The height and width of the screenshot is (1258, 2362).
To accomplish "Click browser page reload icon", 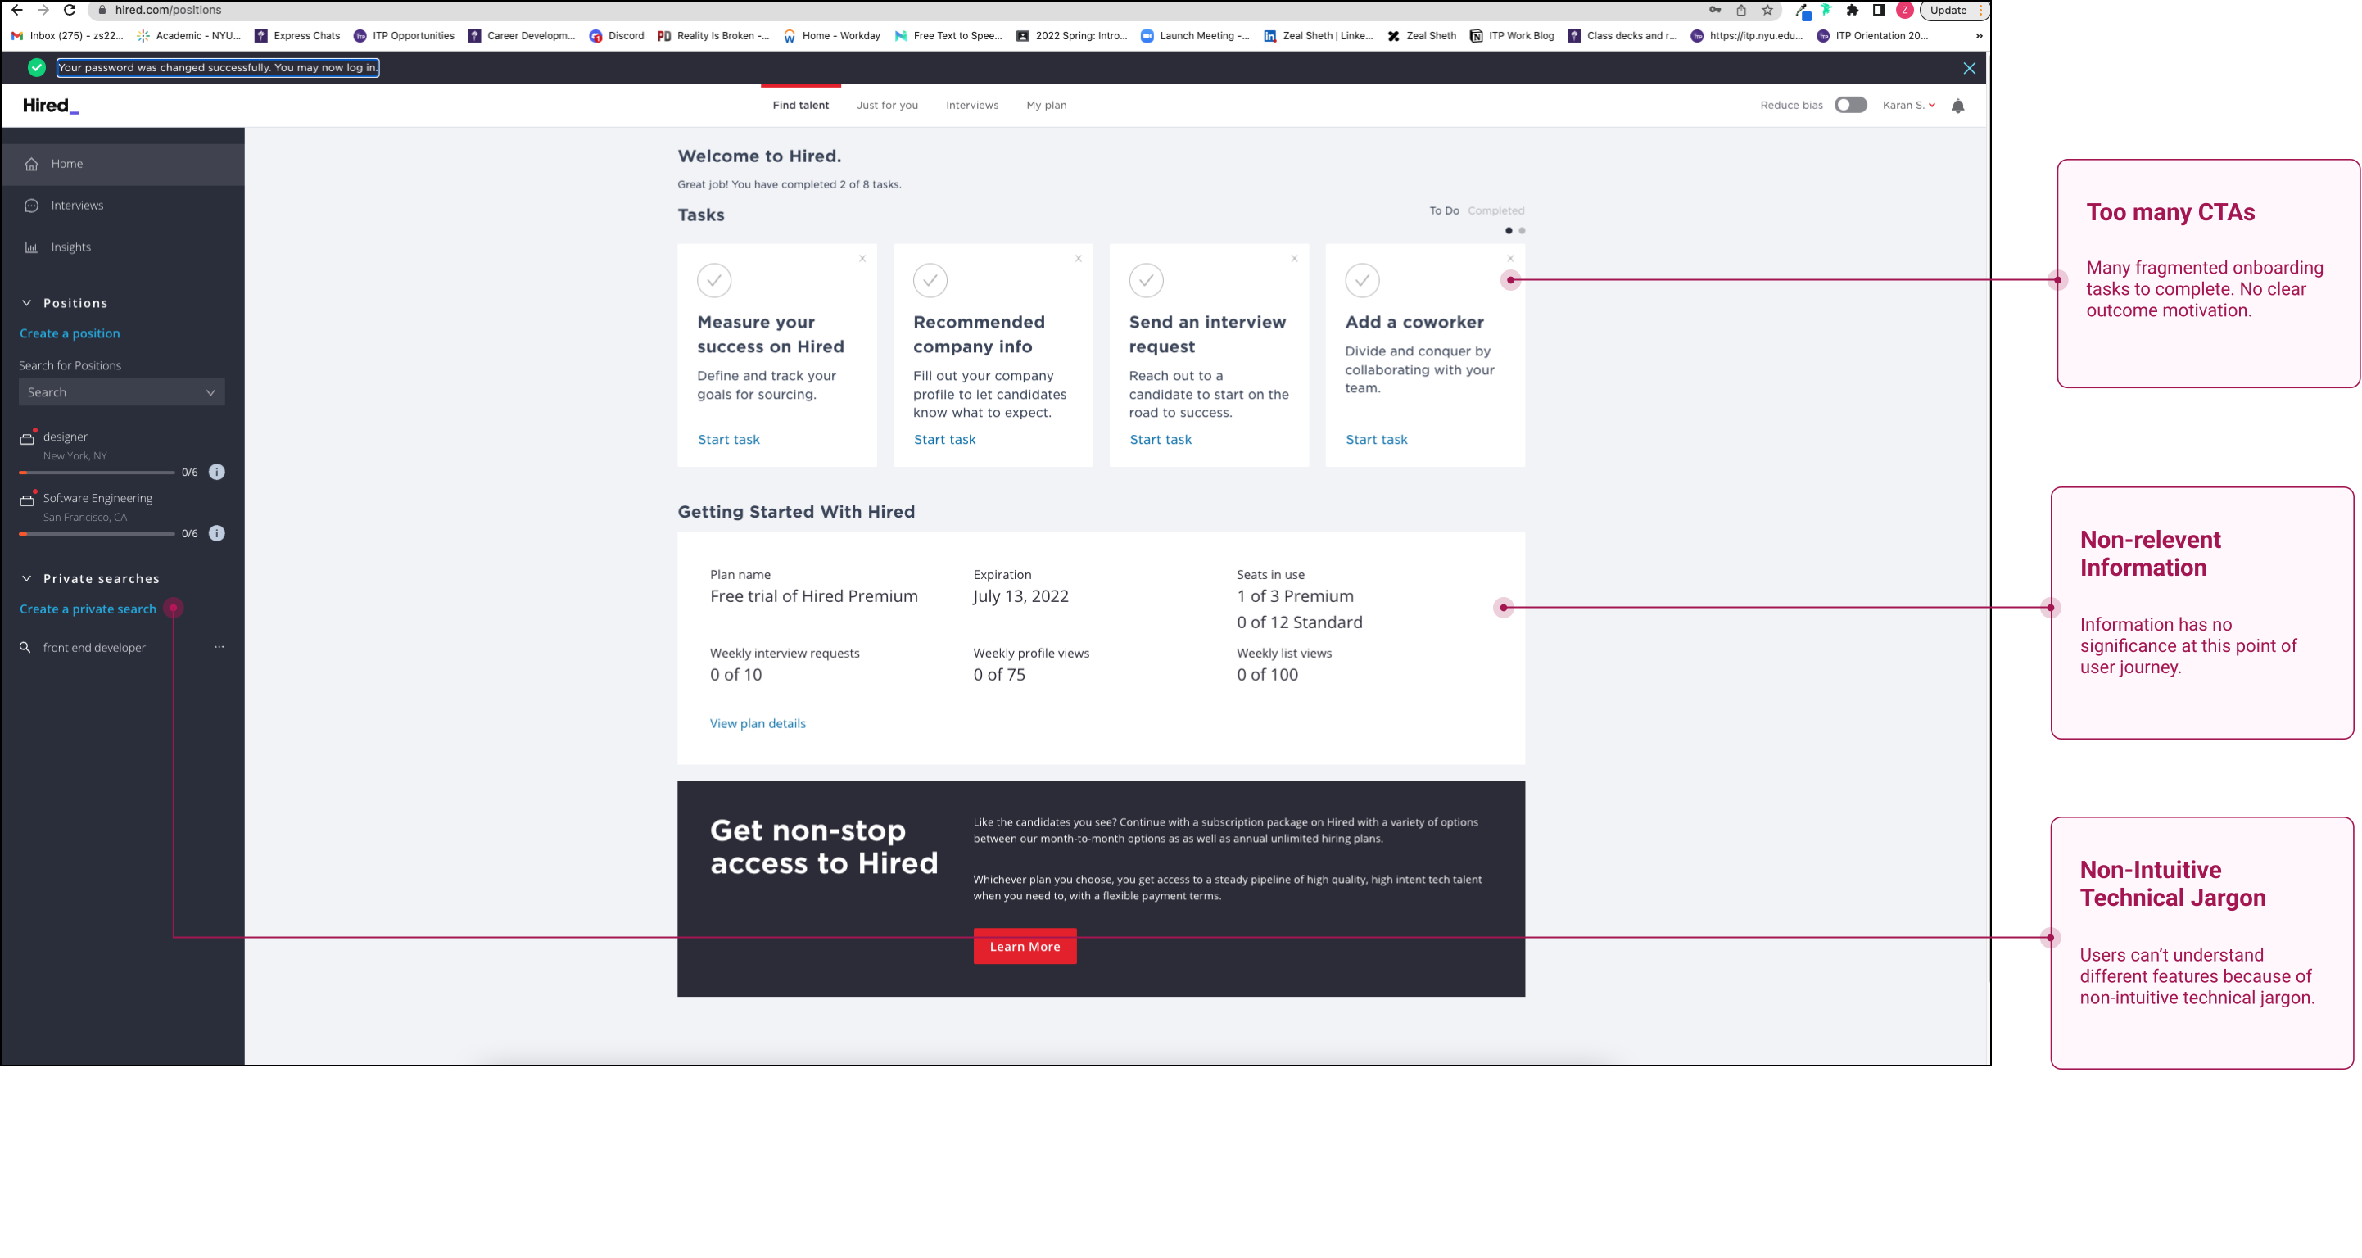I will pyautogui.click(x=70, y=10).
